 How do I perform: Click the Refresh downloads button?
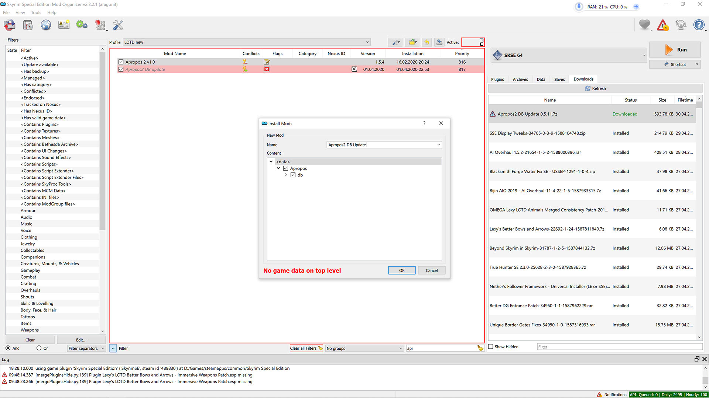point(595,88)
